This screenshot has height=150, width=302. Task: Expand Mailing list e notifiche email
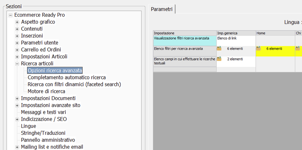coord(17,147)
